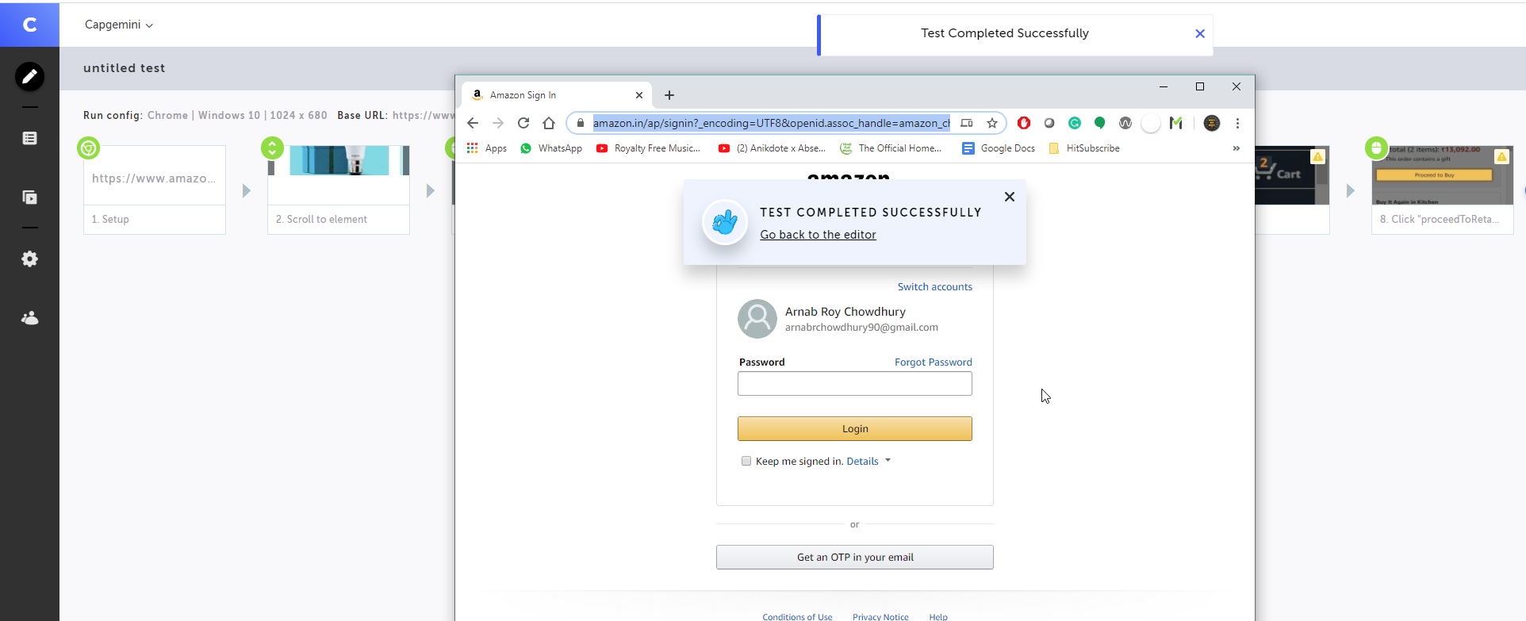
Task: Click the site lock icon in address bar
Action: click(581, 123)
